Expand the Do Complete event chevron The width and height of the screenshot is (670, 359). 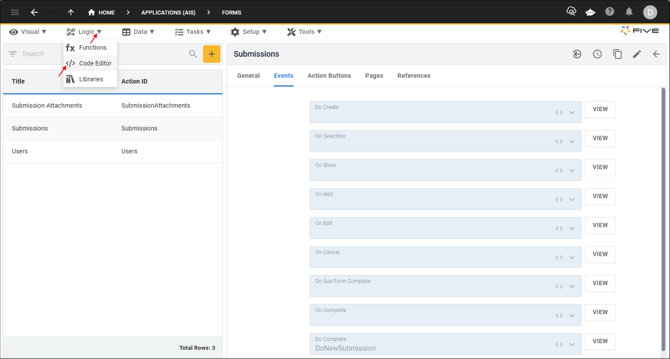pyautogui.click(x=572, y=344)
